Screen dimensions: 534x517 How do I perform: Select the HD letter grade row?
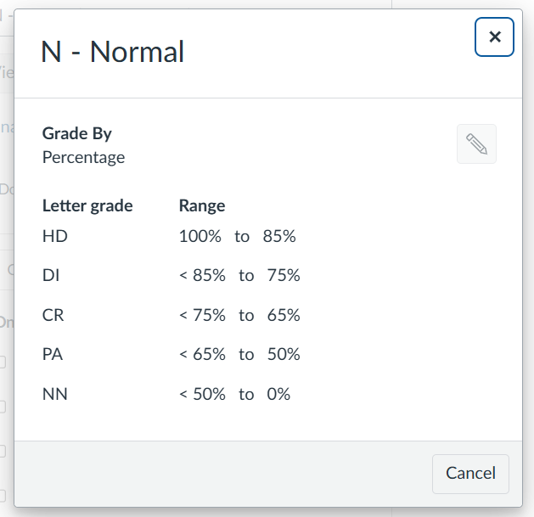coord(54,236)
